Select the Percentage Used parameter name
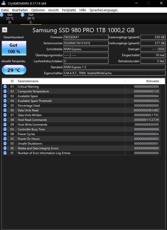The width and height of the screenshot is (167, 230). tap(29, 105)
